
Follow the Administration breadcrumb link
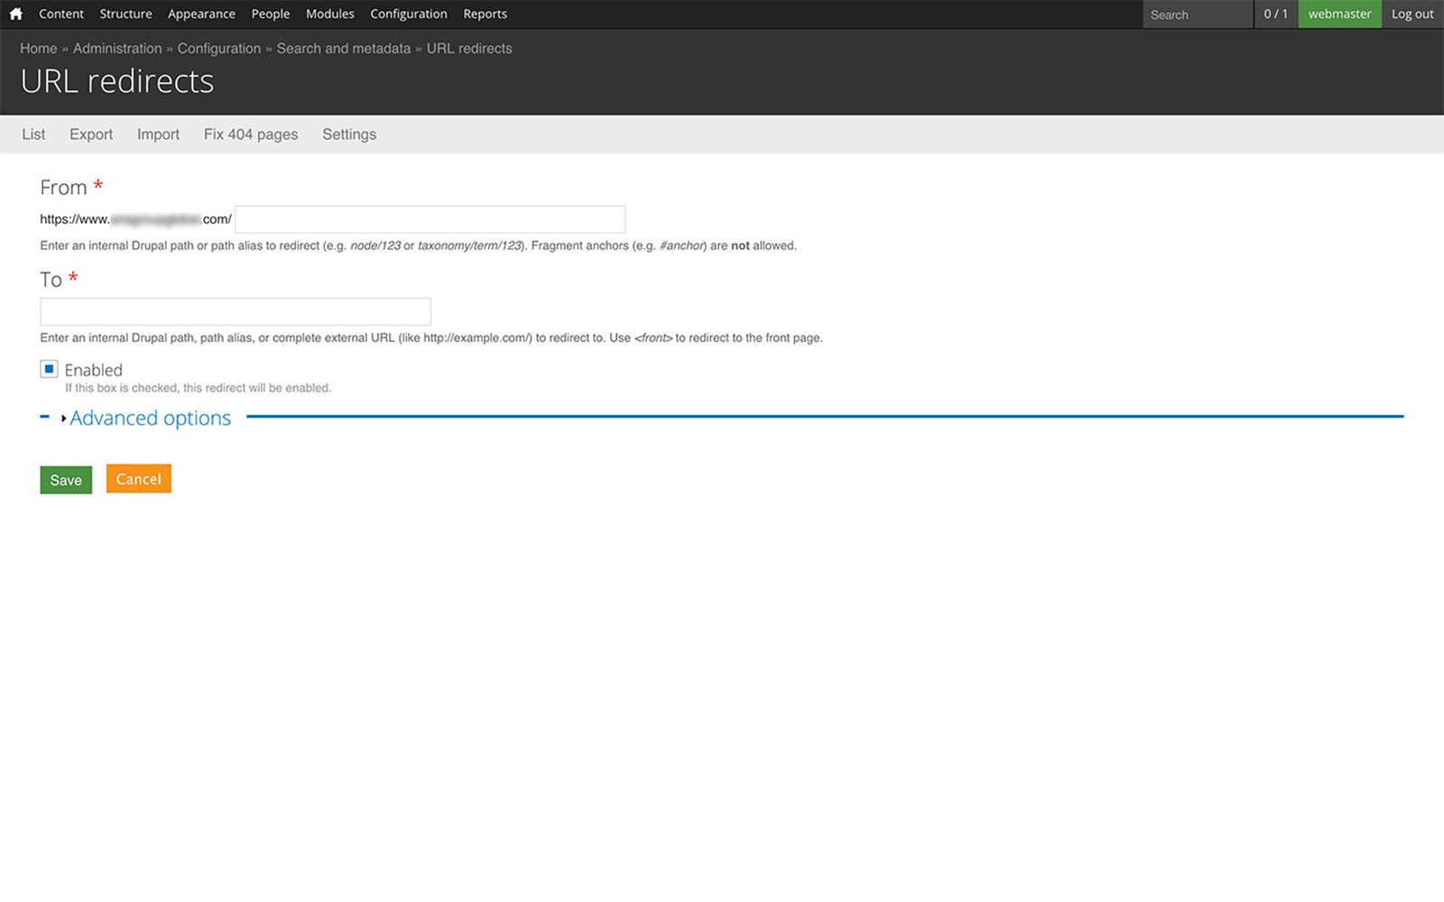pyautogui.click(x=117, y=49)
